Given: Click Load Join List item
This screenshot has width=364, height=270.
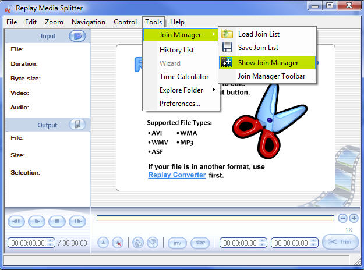Looking at the screenshot, I should (x=267, y=34).
